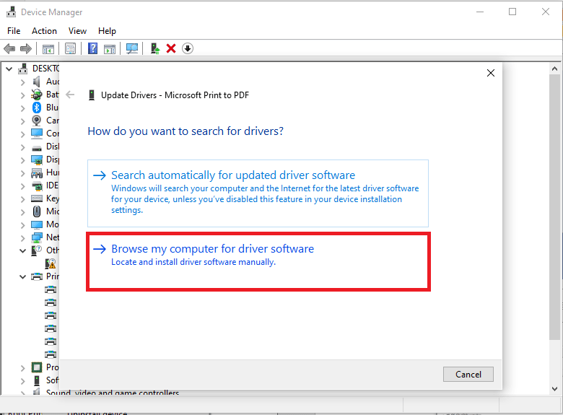The image size is (563, 415).
Task: Click the monitor icon in the device tree
Action: (x=37, y=224)
